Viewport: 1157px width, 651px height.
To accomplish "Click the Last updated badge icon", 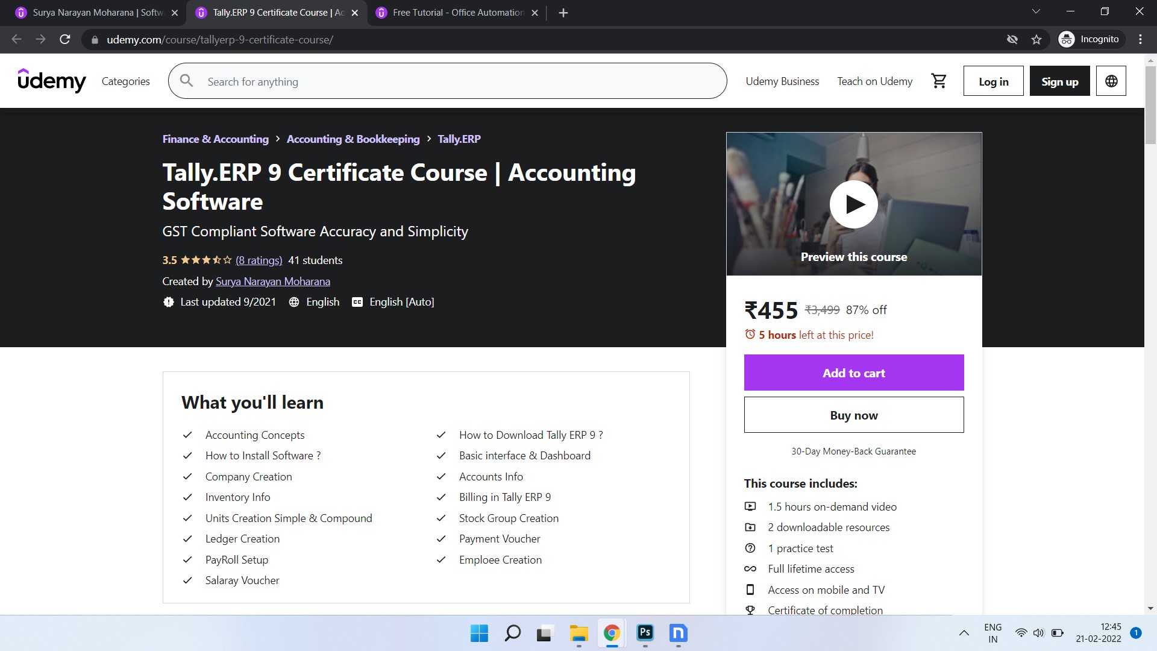I will tap(169, 302).
